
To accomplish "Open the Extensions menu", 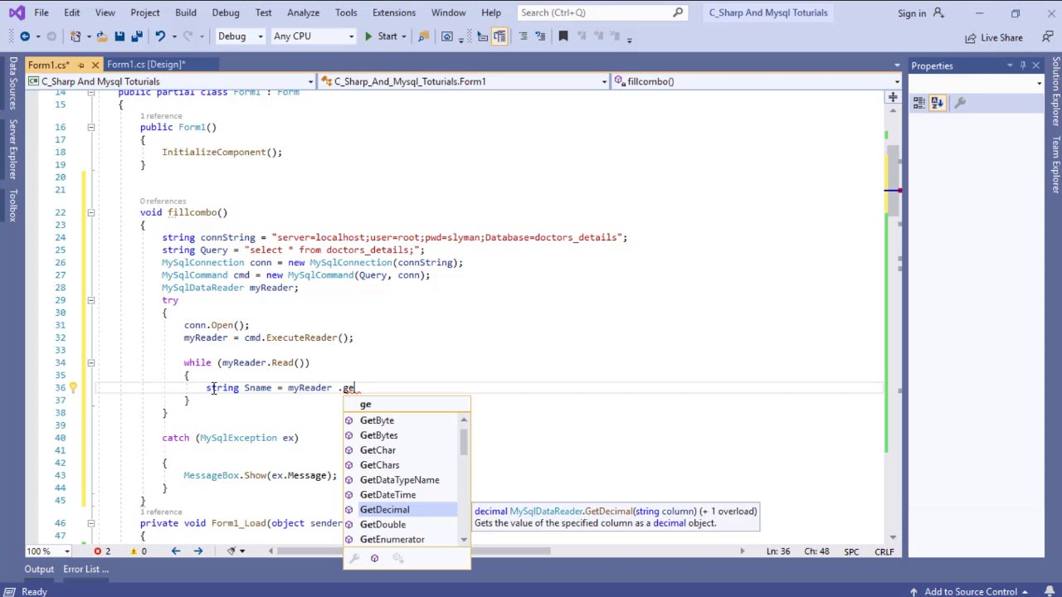I will (393, 12).
